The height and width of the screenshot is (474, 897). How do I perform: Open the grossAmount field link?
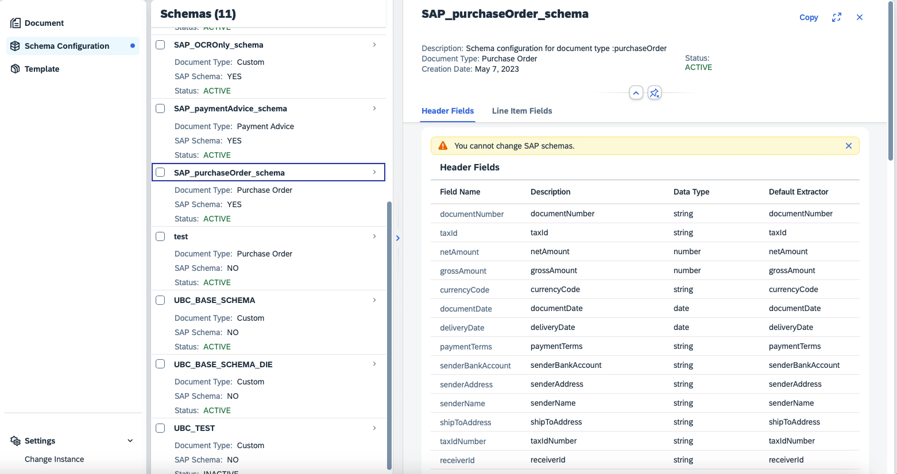(463, 271)
